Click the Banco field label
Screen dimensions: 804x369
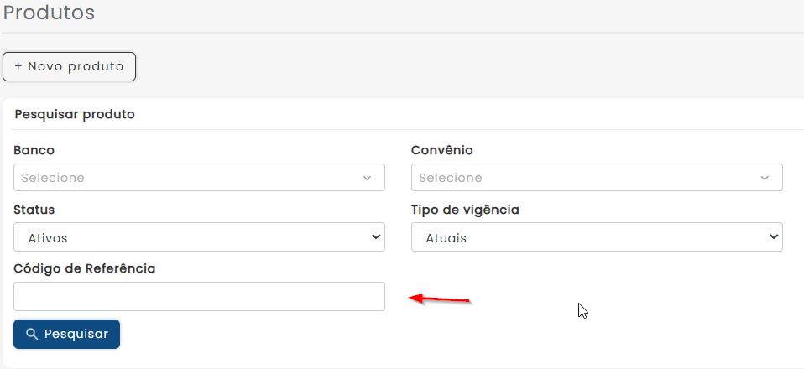point(34,150)
